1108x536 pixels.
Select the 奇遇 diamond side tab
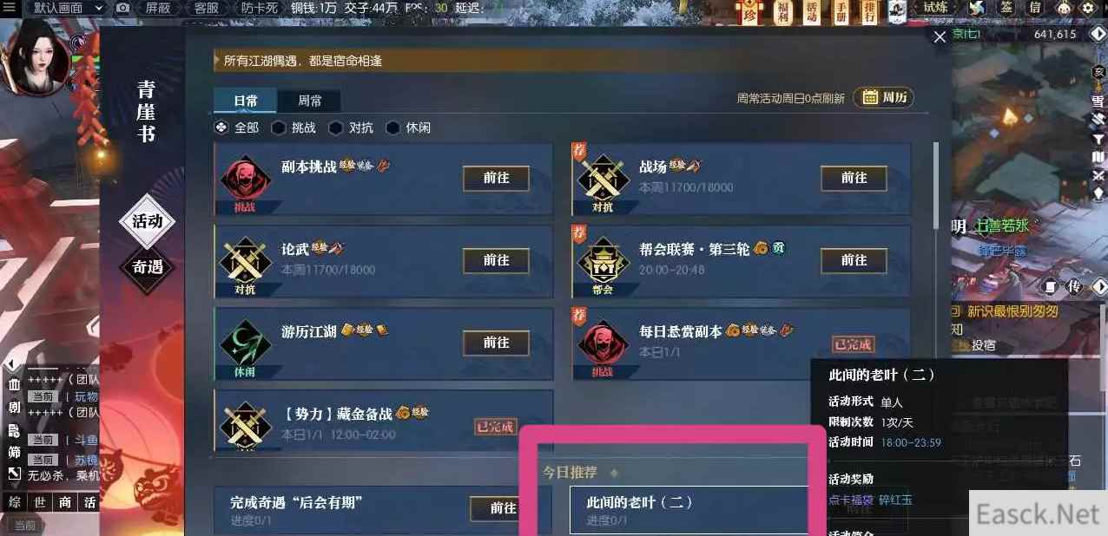point(148,267)
